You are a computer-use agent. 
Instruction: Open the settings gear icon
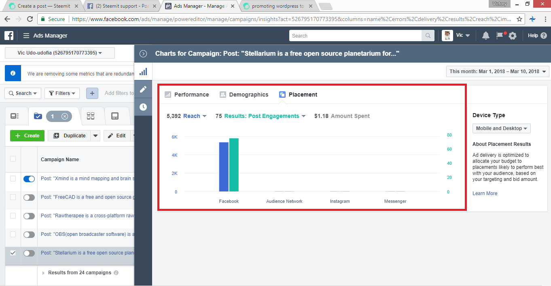coord(513,36)
